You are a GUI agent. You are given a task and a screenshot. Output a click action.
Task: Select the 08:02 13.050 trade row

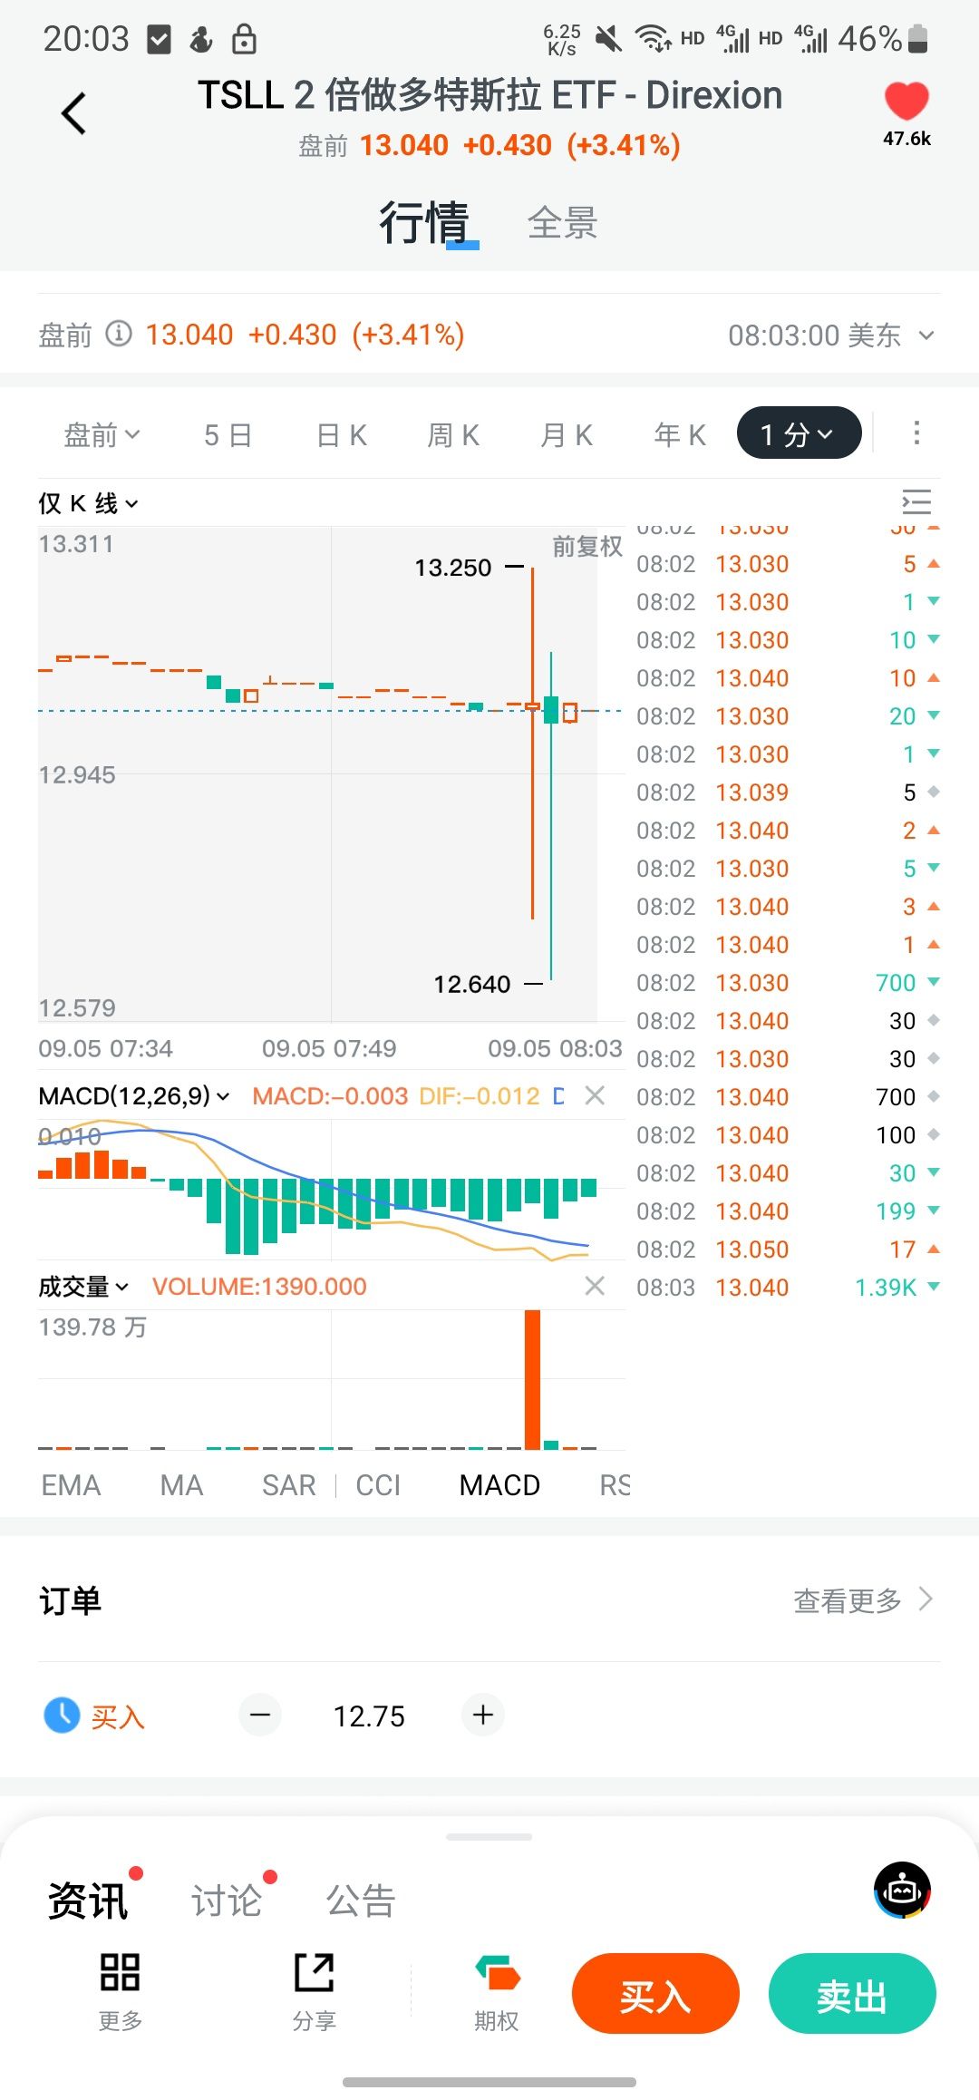pos(789,1249)
